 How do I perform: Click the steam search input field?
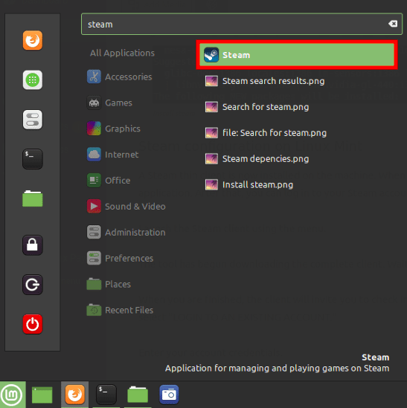point(242,24)
